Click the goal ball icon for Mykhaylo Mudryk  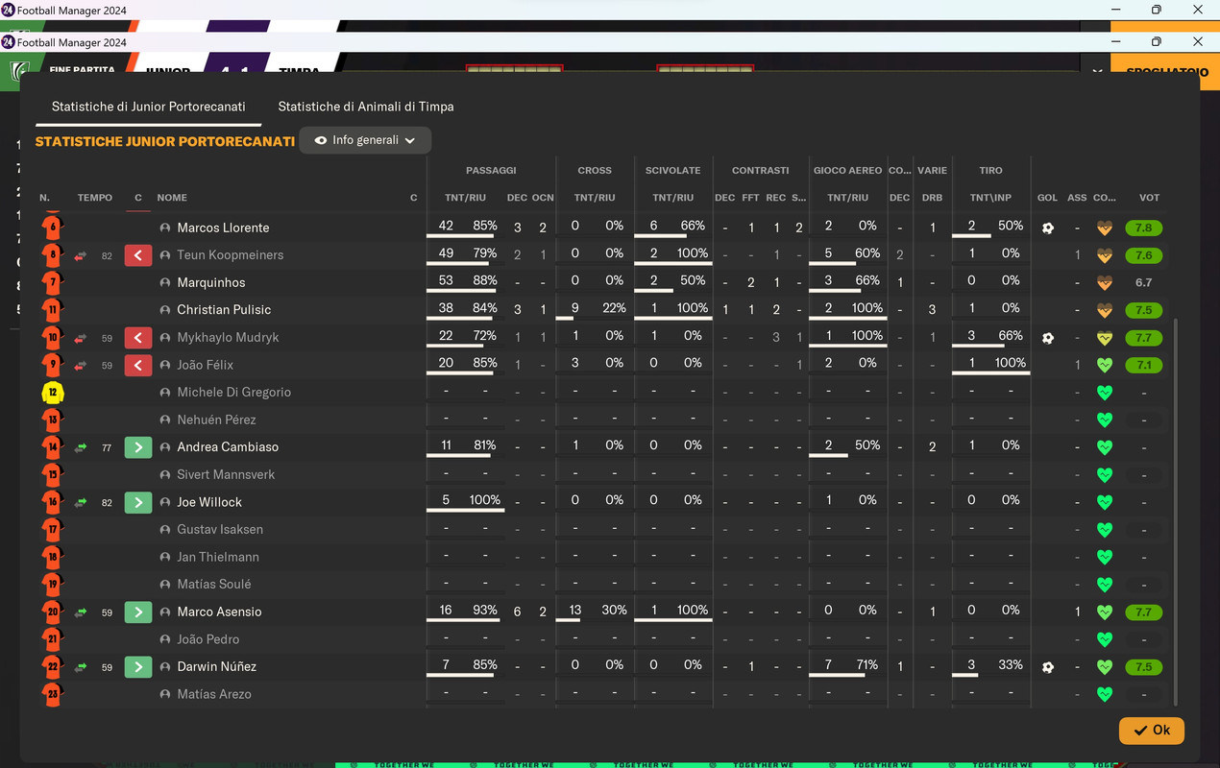coord(1048,338)
